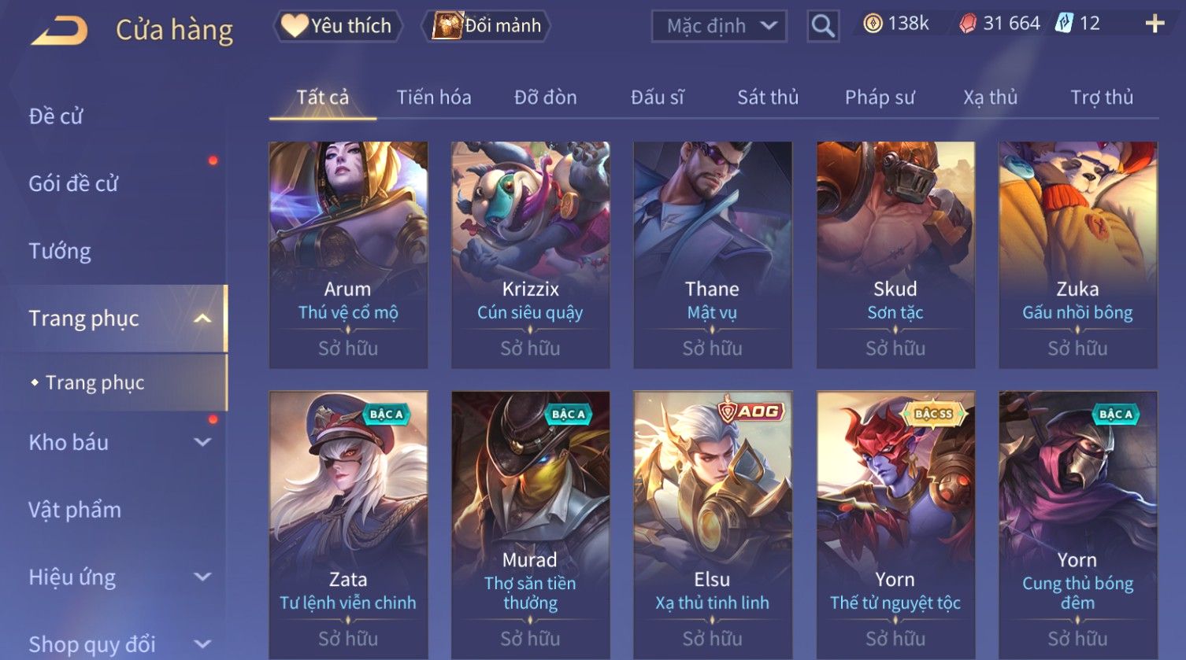
Task: Tap the red ruby currency icon
Action: (967, 24)
